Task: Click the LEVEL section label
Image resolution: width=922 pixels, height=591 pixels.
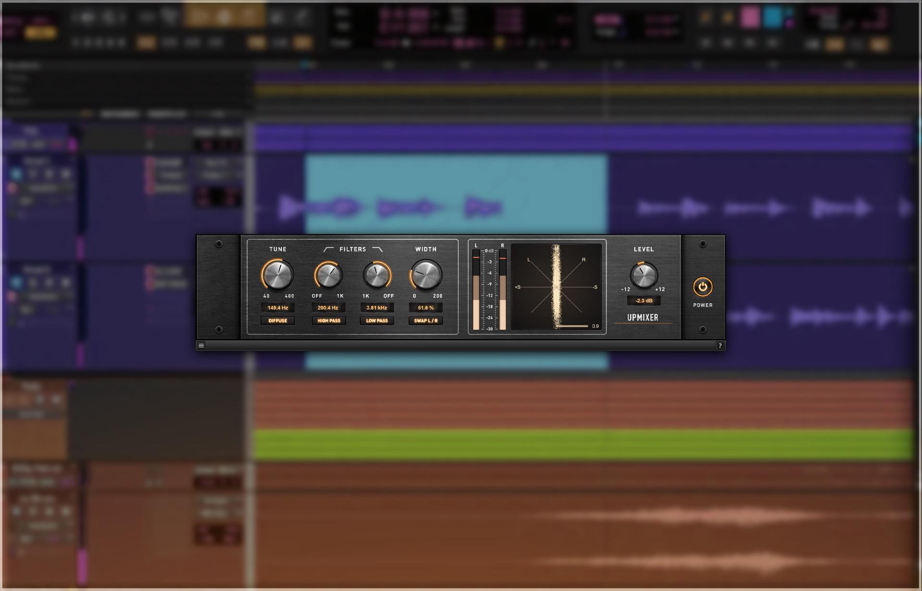Action: (x=643, y=249)
